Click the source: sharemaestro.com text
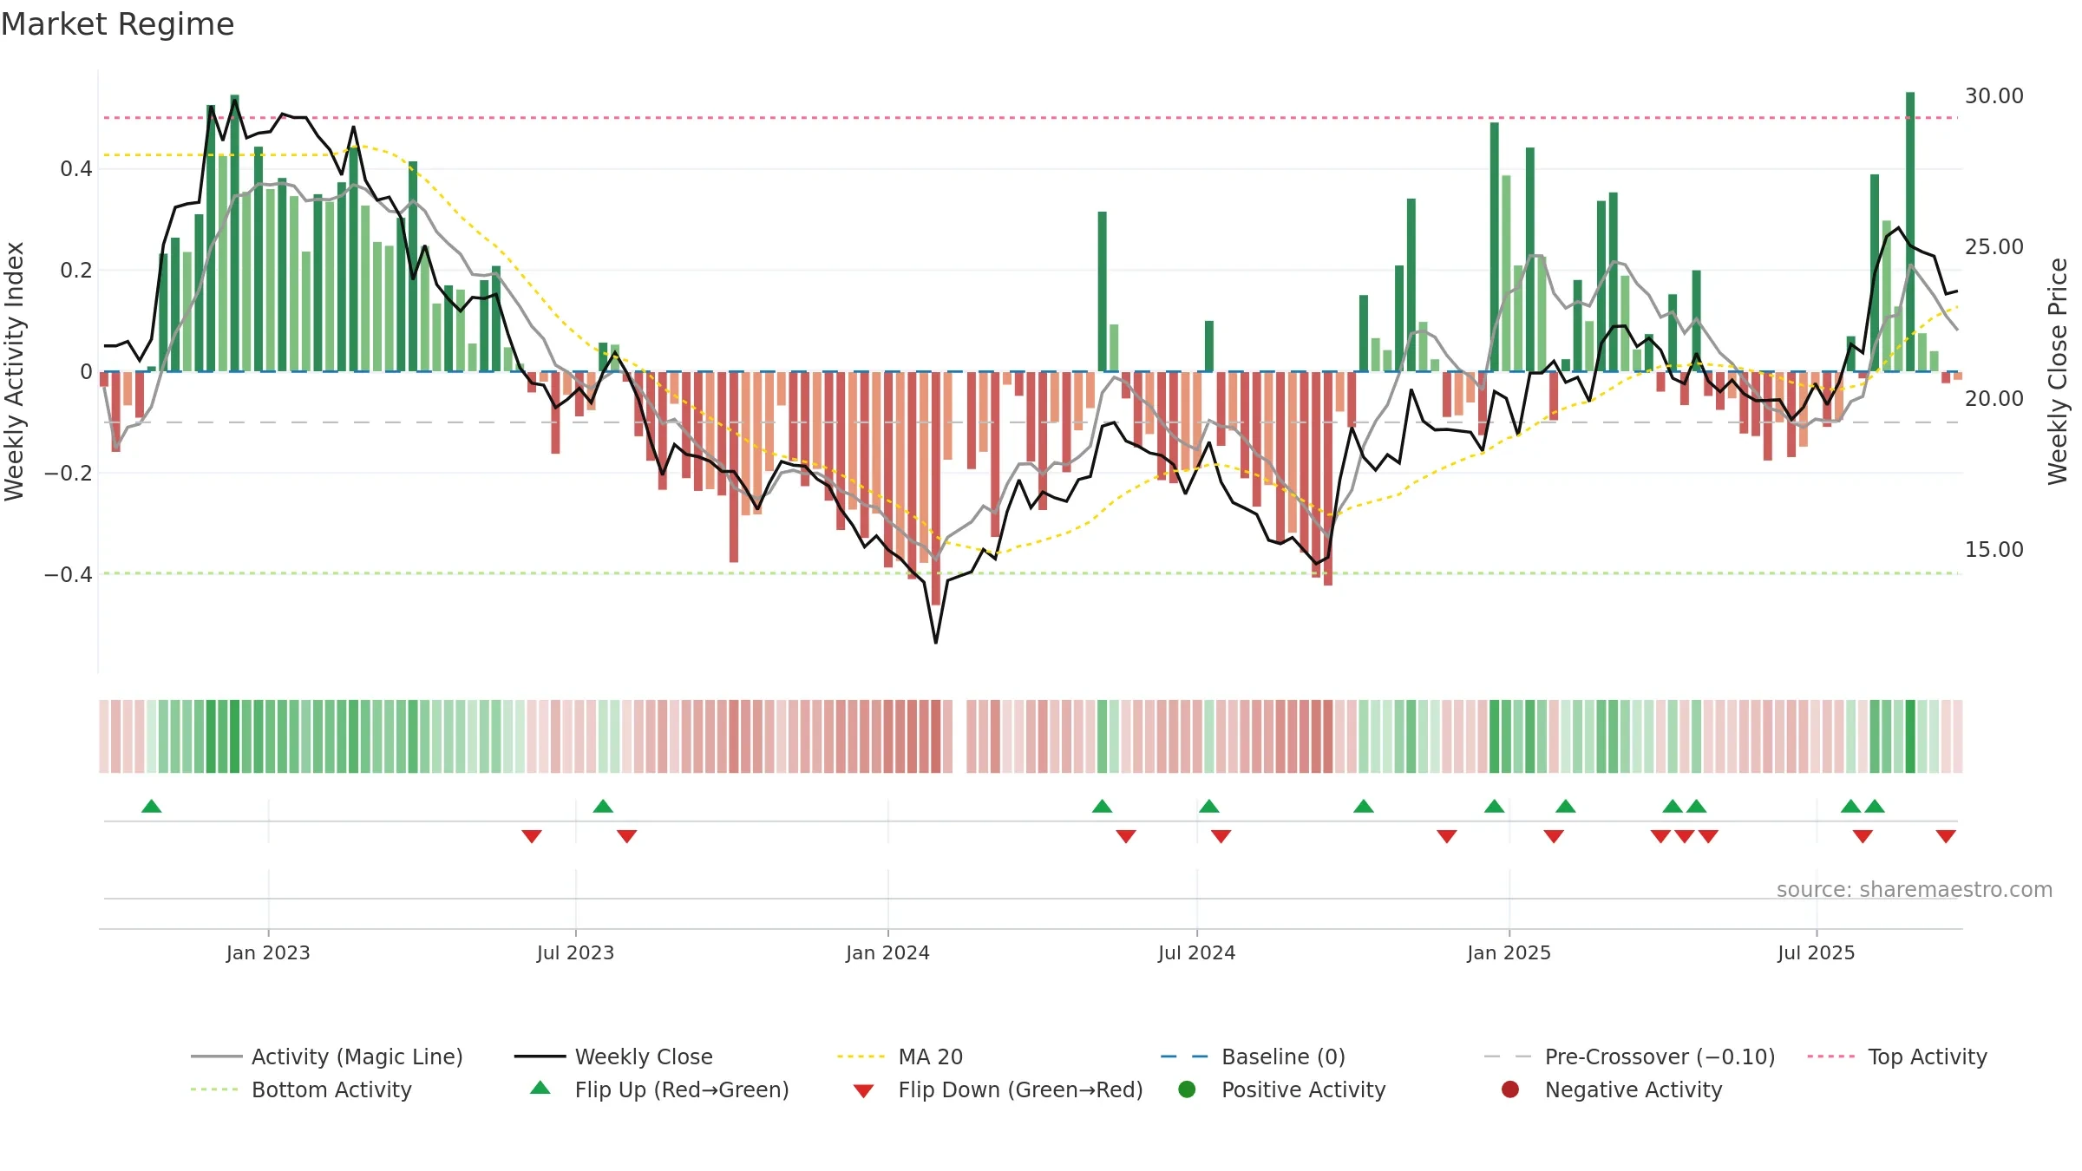Image resolution: width=2082 pixels, height=1171 pixels. coord(1915,889)
